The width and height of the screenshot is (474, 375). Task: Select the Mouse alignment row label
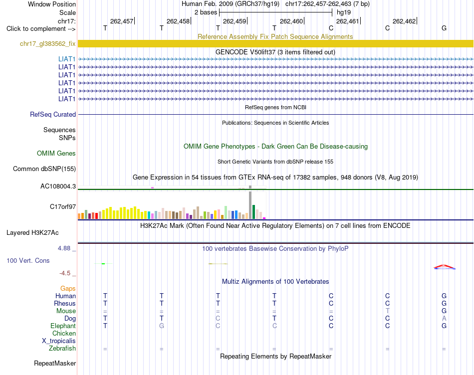[66, 311]
